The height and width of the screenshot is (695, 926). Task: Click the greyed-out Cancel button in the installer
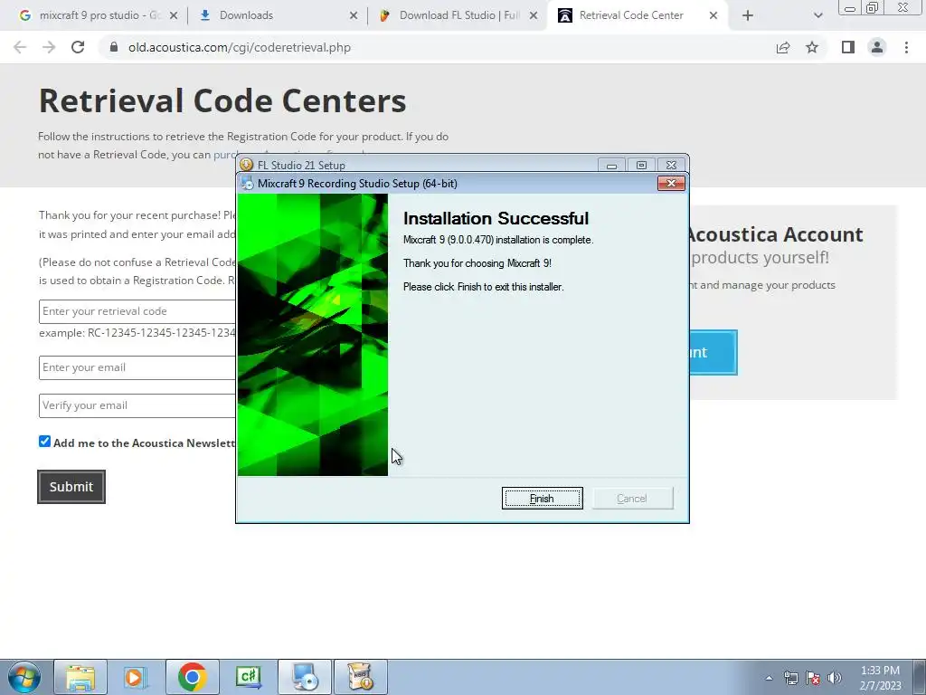tap(632, 499)
